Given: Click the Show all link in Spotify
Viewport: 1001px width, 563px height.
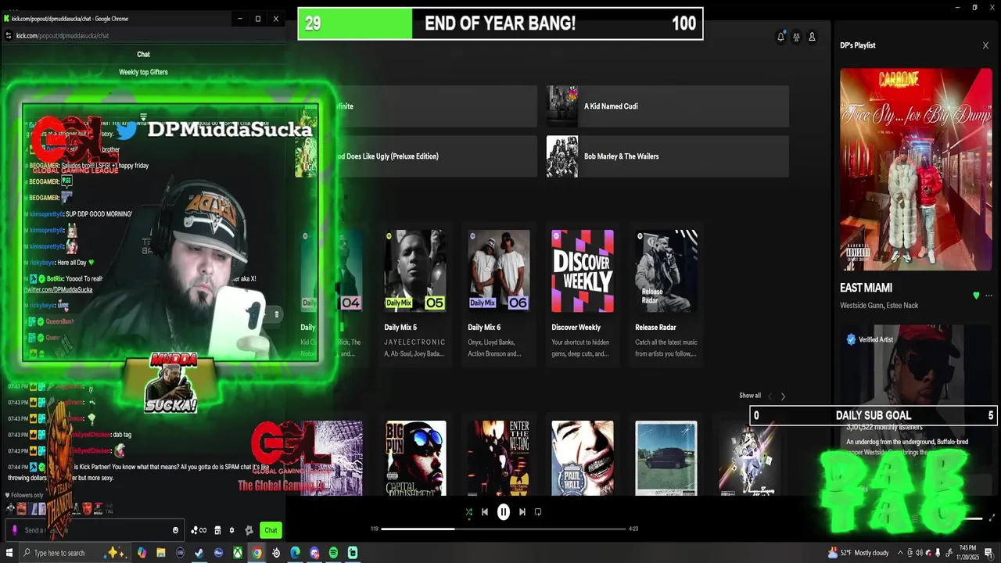Looking at the screenshot, I should pyautogui.click(x=750, y=396).
